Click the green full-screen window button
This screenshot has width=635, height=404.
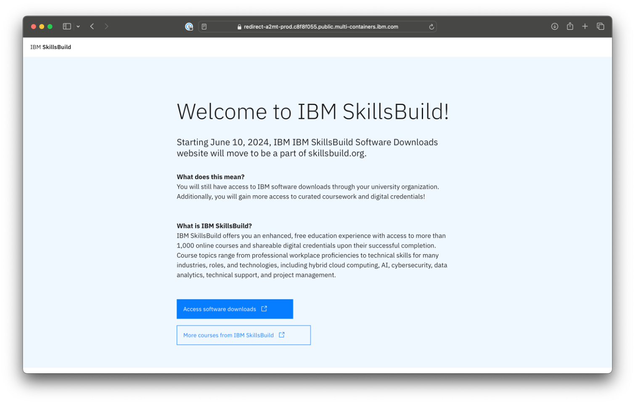point(50,26)
